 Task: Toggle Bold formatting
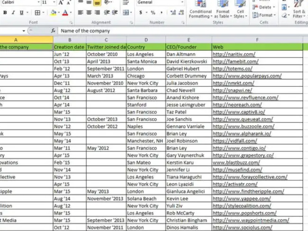5,13
